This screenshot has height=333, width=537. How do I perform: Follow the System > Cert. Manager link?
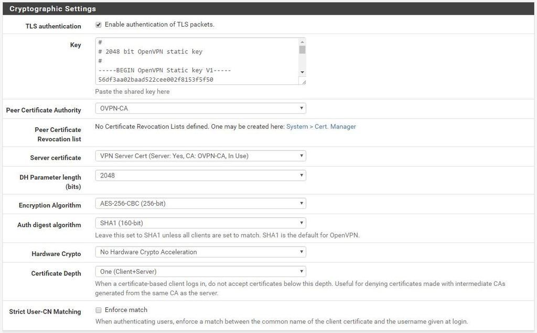coord(321,127)
